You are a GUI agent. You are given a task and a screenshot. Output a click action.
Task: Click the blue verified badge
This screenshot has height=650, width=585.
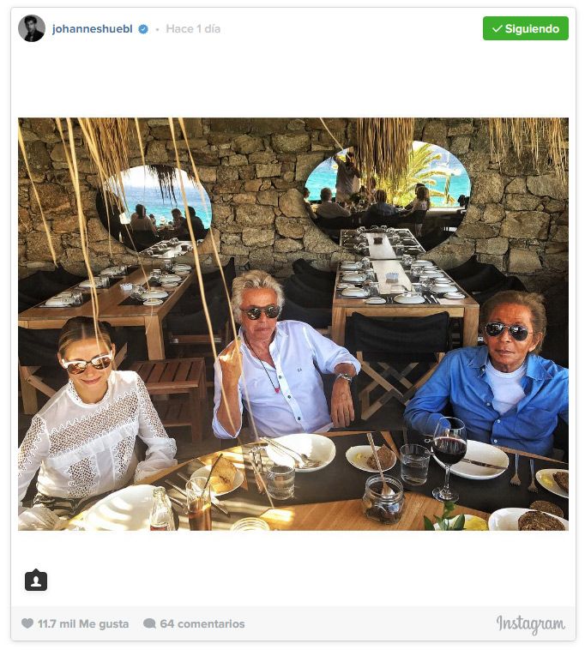coord(143,29)
